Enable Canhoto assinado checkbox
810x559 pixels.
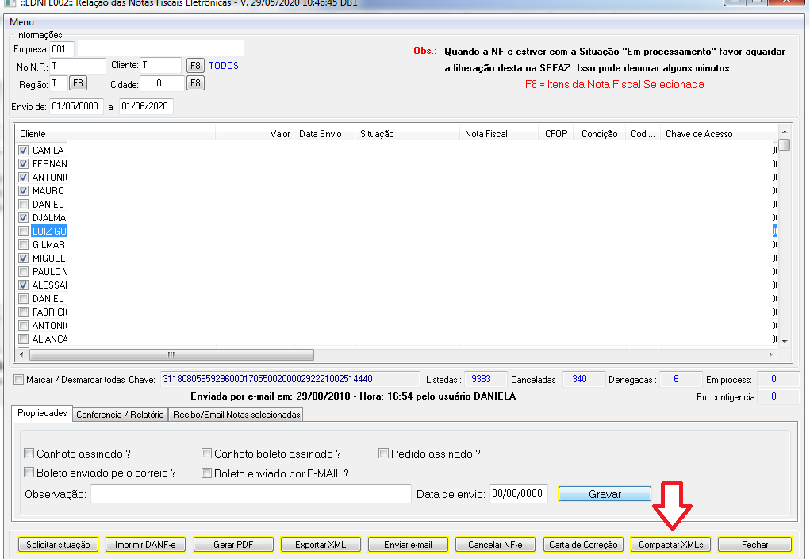29,454
